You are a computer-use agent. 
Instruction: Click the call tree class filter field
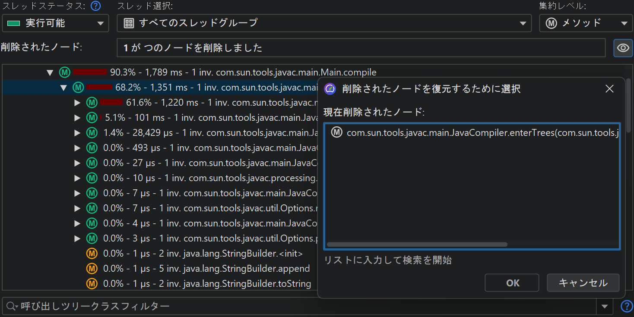tap(302, 307)
